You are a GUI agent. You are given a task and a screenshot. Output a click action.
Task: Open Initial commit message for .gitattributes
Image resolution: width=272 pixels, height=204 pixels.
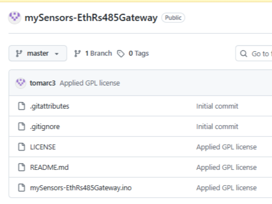(217, 106)
